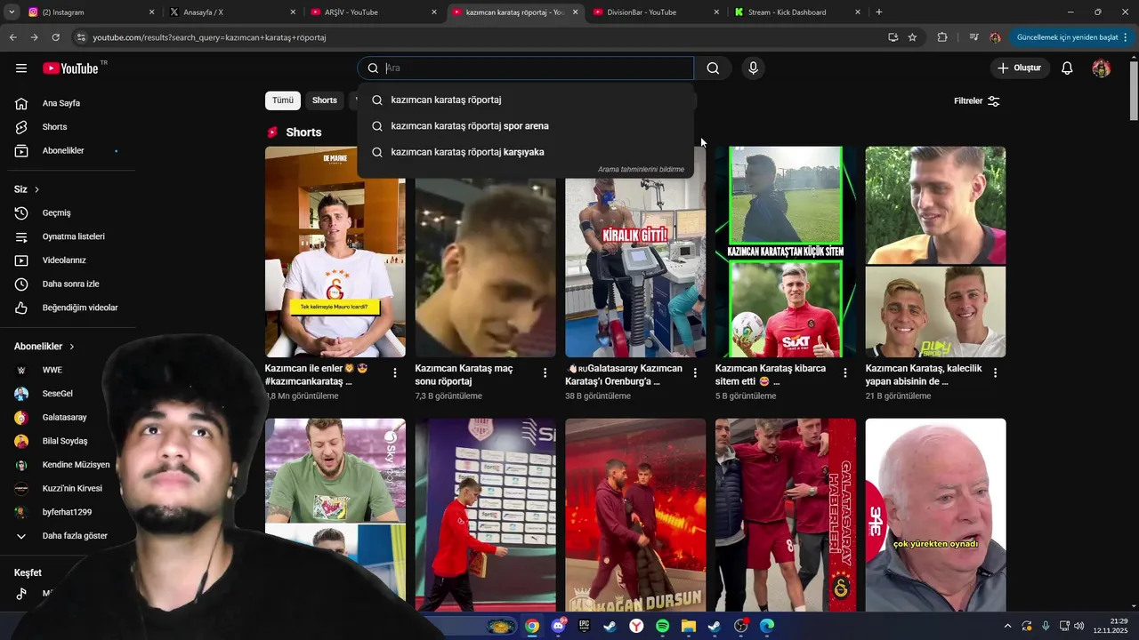Open options menu for 'Kazımcan ile enler' short
Screen dimensions: 1139x640
tap(395, 373)
